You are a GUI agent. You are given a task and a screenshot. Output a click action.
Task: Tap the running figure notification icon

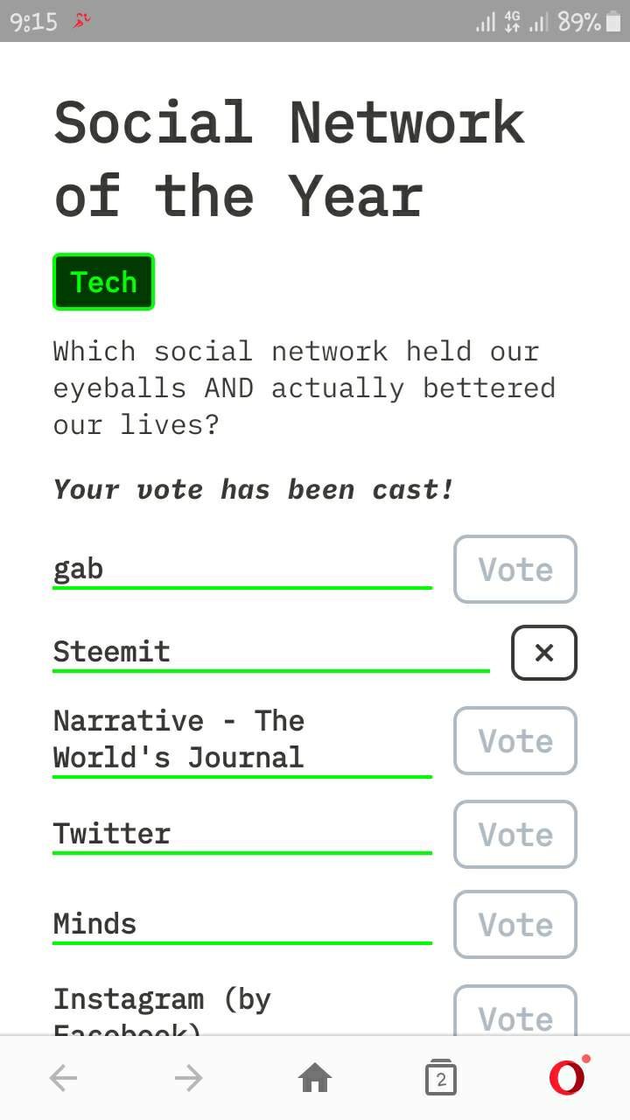click(x=81, y=20)
